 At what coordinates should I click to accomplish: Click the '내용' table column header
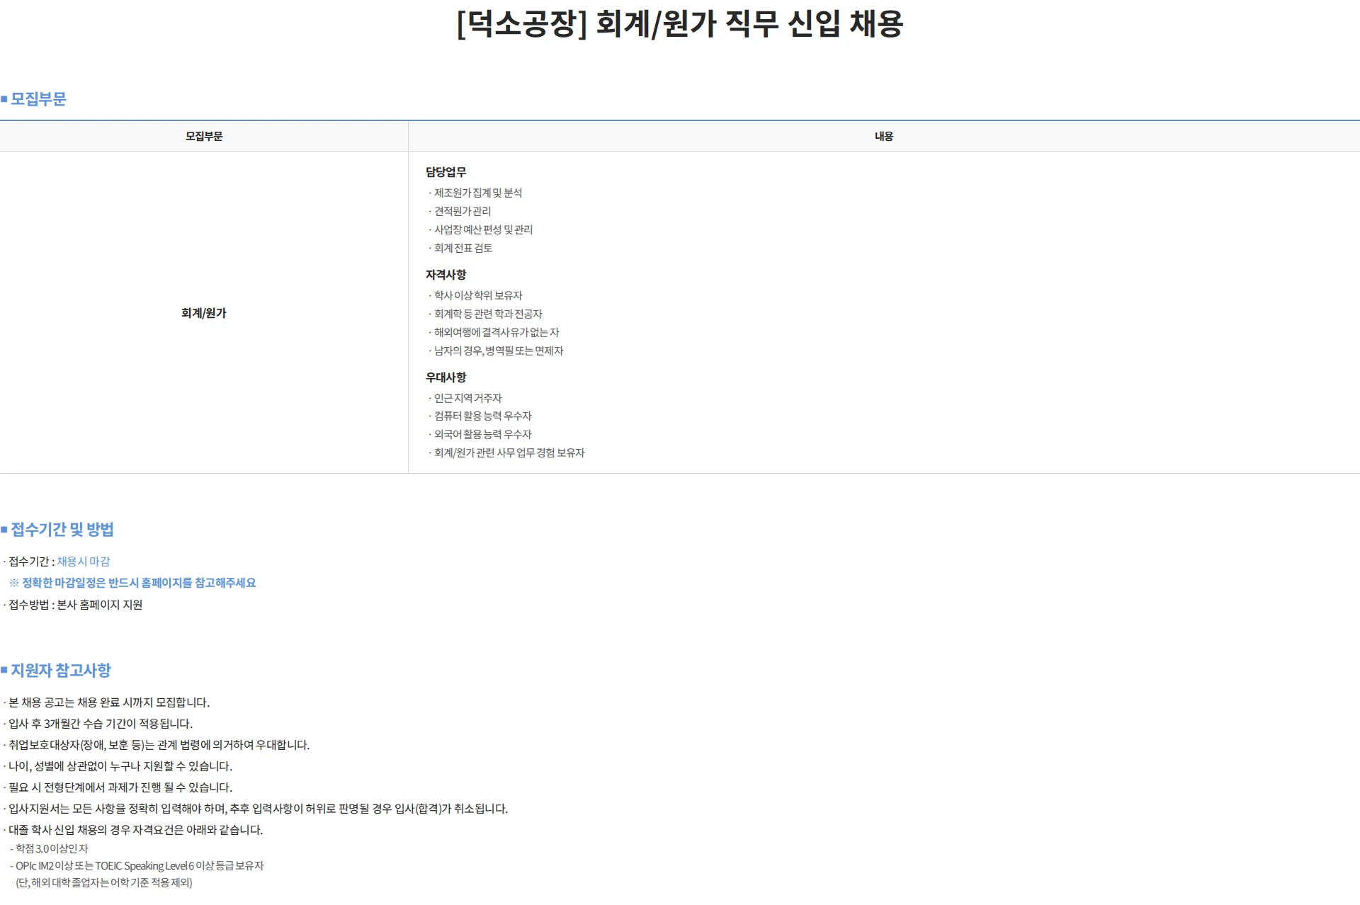(x=884, y=136)
